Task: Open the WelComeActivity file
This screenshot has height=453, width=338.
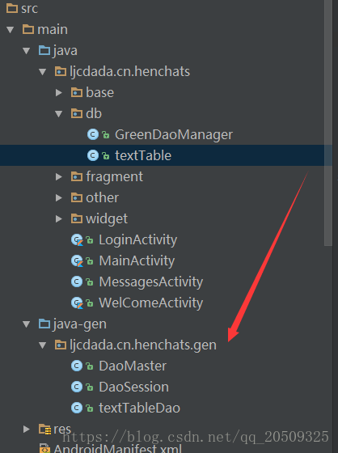Action: coord(150,303)
